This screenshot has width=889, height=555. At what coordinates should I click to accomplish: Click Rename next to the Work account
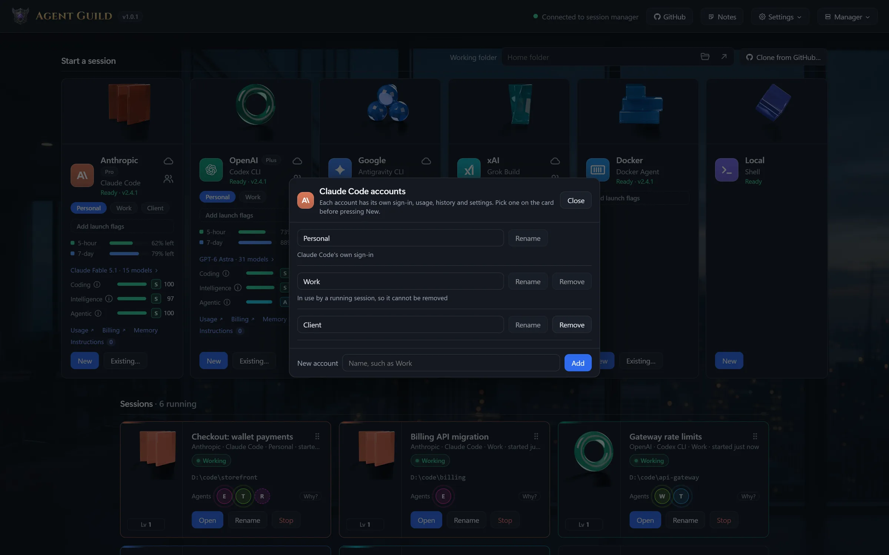click(x=528, y=282)
